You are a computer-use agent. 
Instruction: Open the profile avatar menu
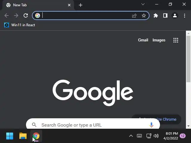175,15
